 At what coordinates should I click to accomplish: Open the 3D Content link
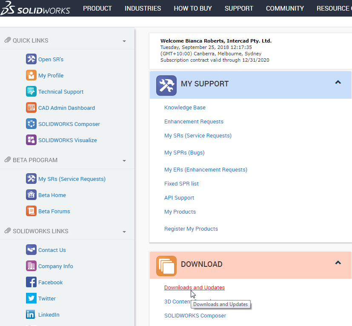tap(177, 301)
